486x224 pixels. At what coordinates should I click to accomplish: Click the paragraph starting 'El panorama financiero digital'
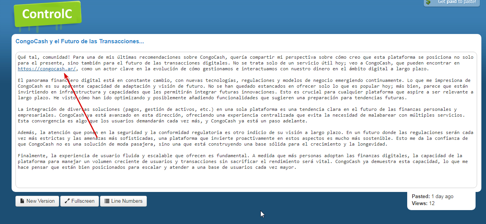pyautogui.click(x=245, y=89)
